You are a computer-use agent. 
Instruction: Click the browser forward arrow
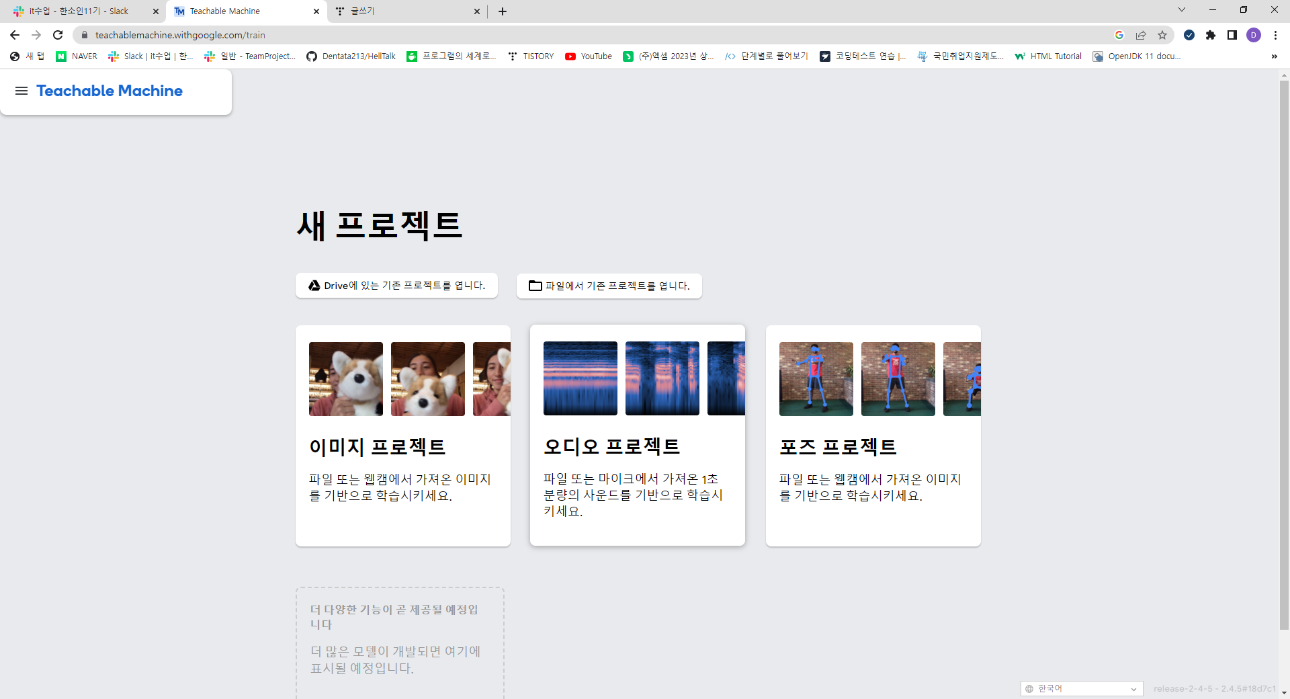[x=36, y=35]
